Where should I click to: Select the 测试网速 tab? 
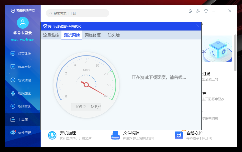[x=72, y=35]
